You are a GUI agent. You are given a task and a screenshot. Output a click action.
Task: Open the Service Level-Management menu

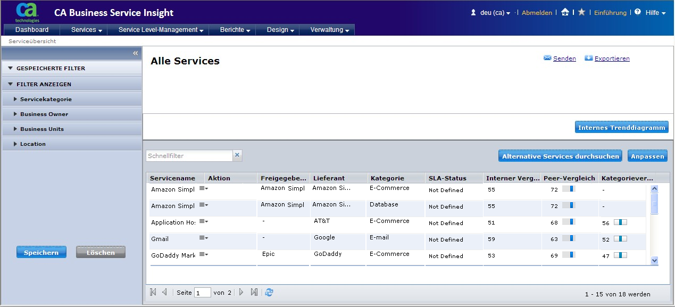(x=161, y=30)
